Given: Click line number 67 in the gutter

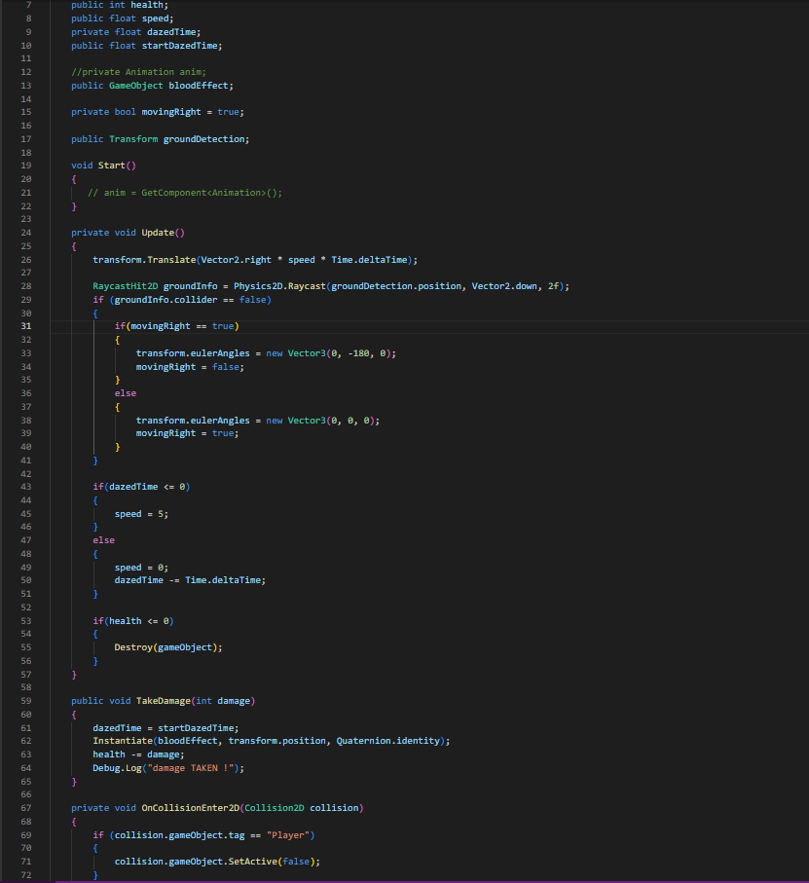Looking at the screenshot, I should 25,807.
